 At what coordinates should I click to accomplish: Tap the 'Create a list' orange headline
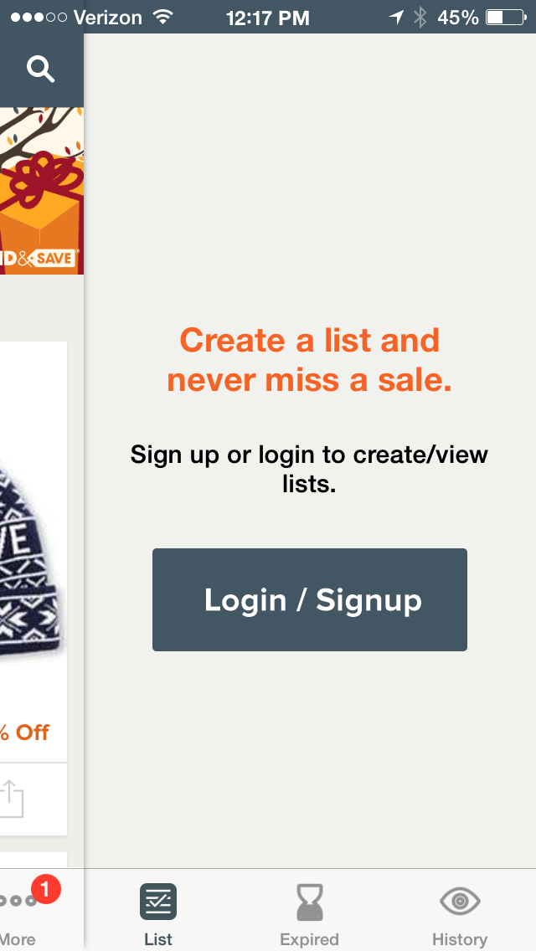(x=310, y=360)
